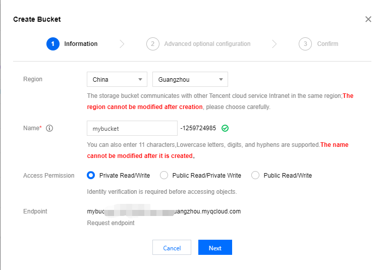Click the Name info tooltip icon

tap(49, 128)
